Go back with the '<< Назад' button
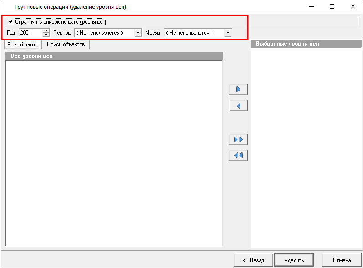This screenshot has height=268, width=363. pos(253,260)
